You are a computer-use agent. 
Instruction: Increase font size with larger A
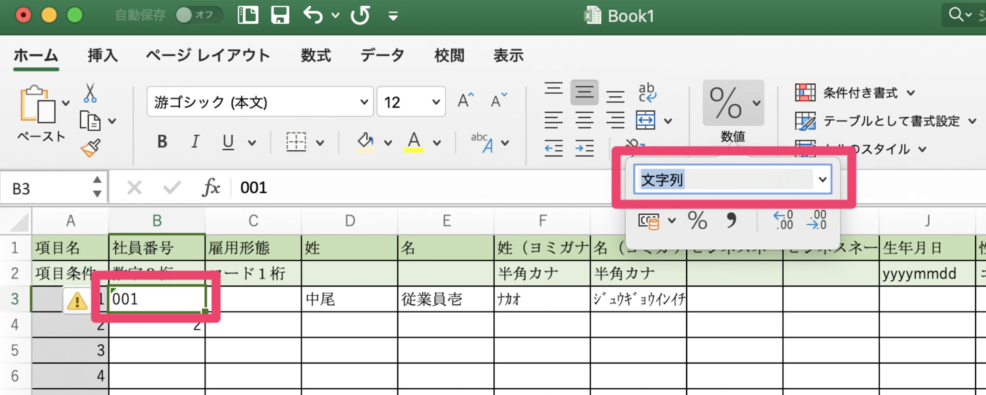tap(465, 100)
